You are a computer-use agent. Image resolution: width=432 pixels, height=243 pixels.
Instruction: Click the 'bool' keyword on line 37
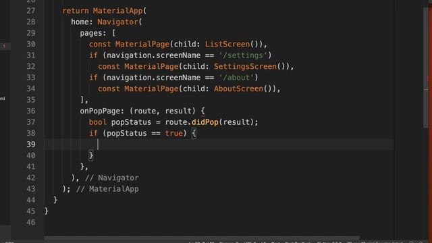[97, 122]
